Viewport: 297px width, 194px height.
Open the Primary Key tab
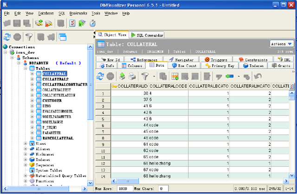pyautogui.click(x=220, y=66)
